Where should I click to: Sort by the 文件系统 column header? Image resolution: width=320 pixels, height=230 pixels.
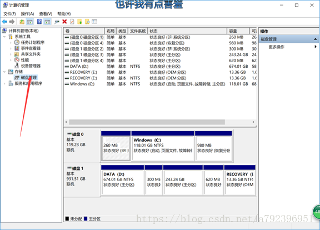pyautogui.click(x=138, y=31)
